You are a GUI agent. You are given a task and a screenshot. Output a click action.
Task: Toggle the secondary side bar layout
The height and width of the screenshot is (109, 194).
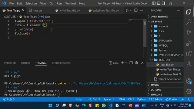click(163, 3)
